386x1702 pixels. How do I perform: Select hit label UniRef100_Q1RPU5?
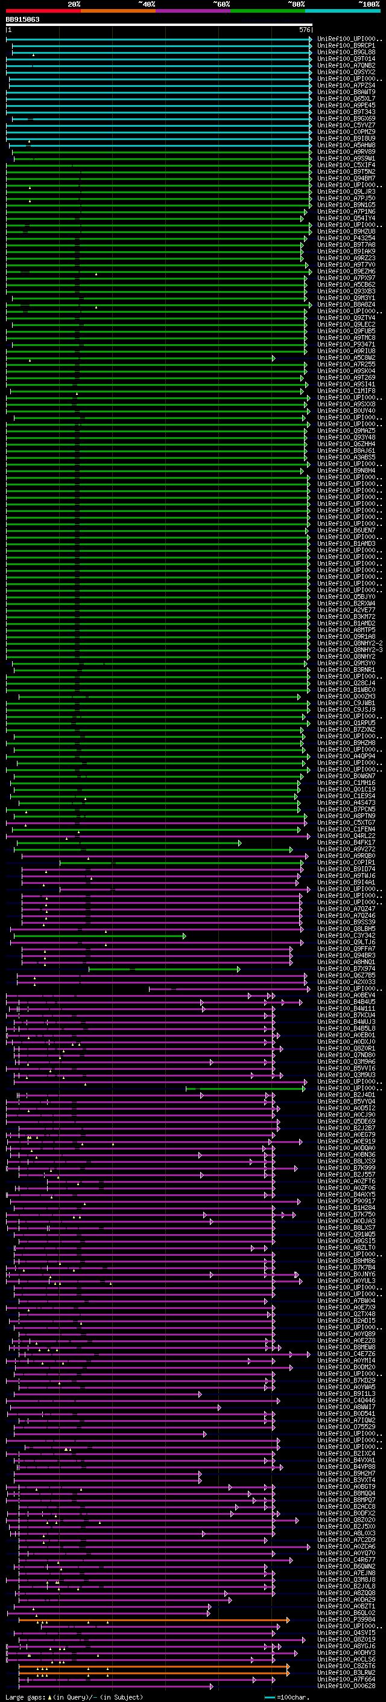346,723
